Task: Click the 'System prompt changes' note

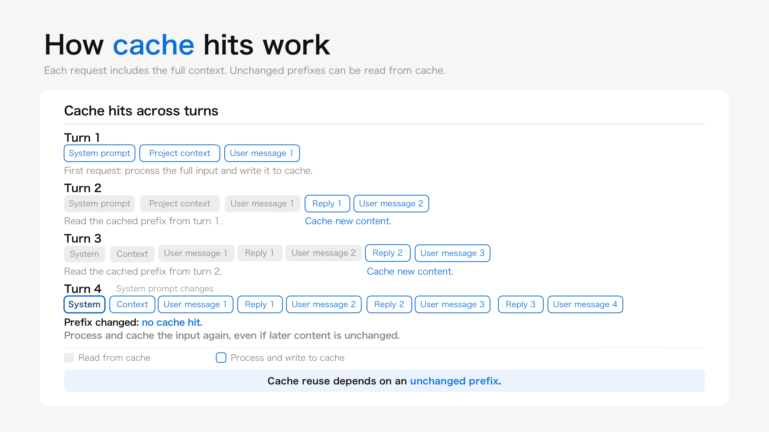Action: (165, 289)
